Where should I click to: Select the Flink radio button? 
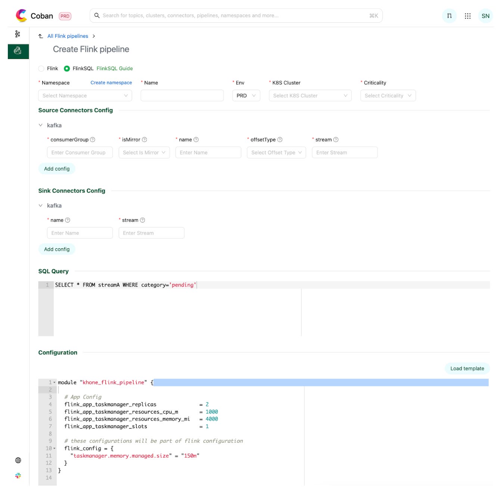pyautogui.click(x=41, y=69)
